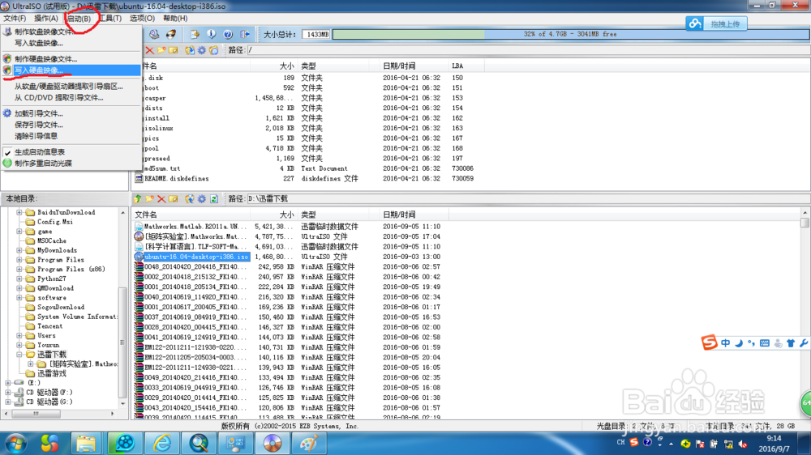811x455 pixels.
Task: Expand the MyDownloads folder node
Action: (19, 250)
